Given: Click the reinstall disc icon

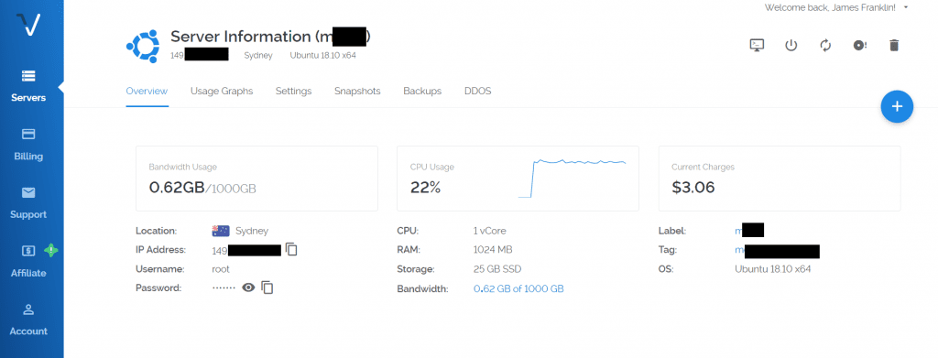Looking at the screenshot, I should 859,45.
